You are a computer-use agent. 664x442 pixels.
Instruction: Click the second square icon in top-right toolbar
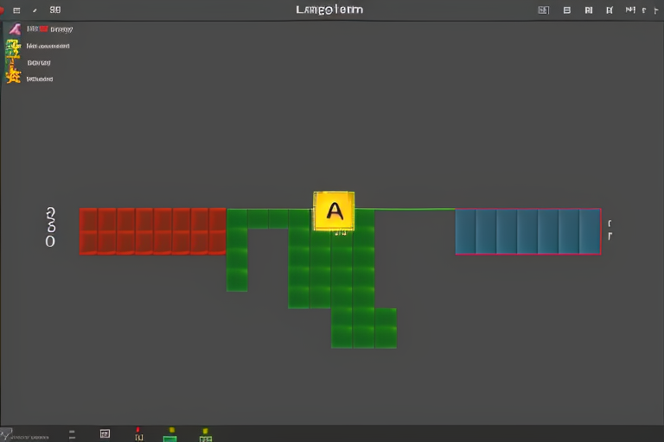click(x=567, y=10)
